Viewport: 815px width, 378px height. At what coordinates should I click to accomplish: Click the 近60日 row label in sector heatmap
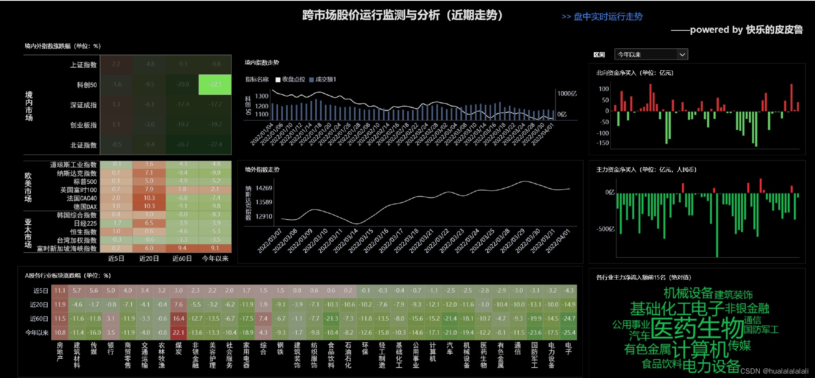[39, 319]
